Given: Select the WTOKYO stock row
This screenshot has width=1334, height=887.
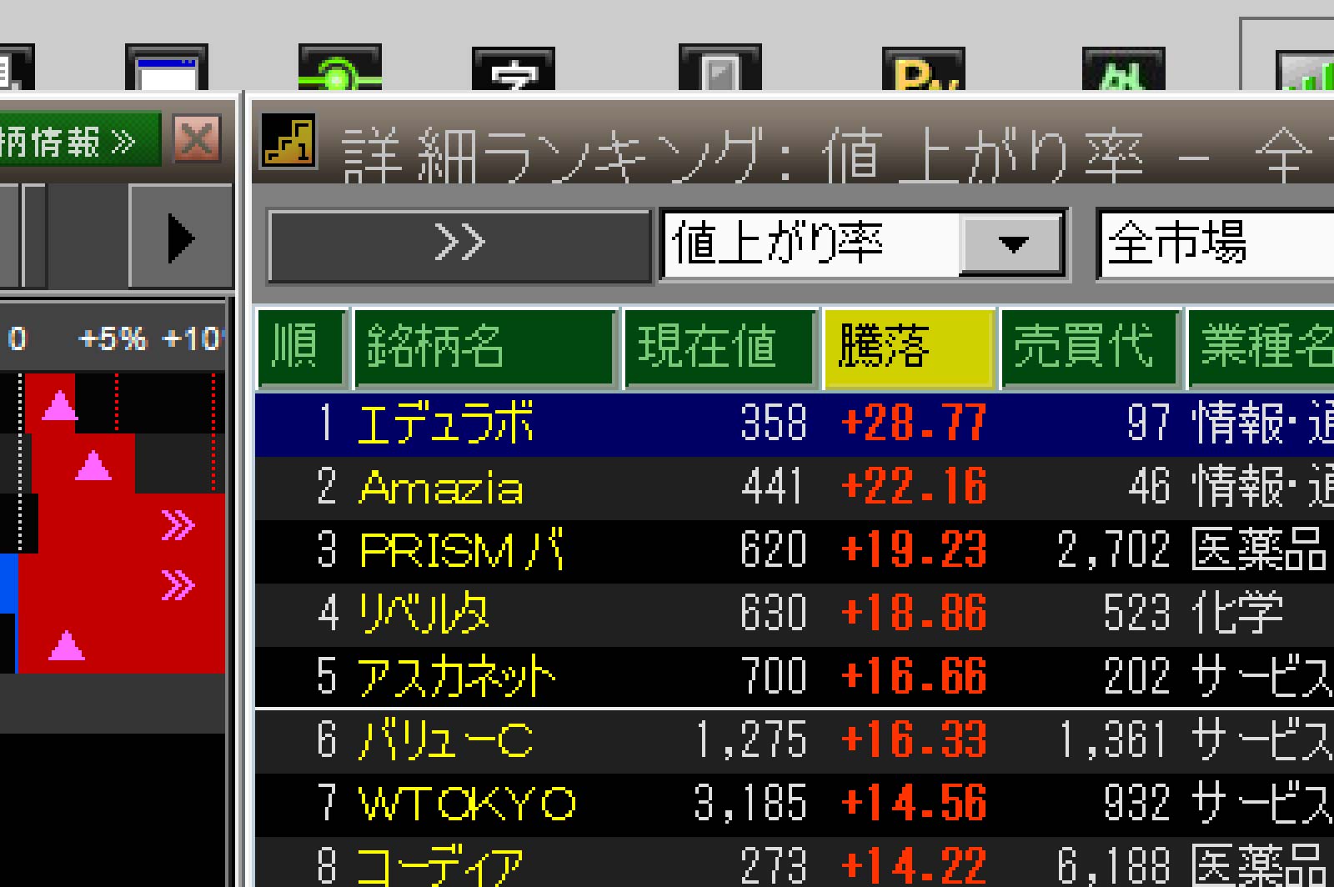Looking at the screenshot, I should tap(795, 804).
